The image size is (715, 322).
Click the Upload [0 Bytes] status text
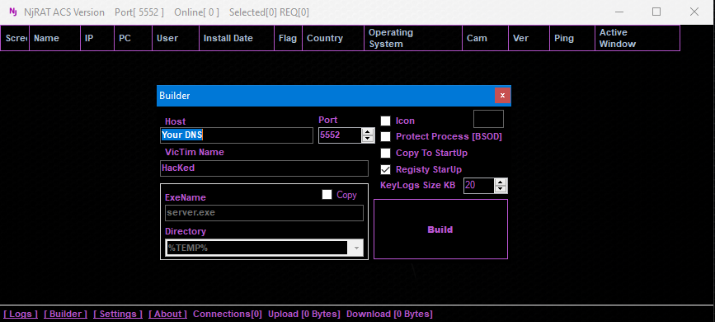click(304, 315)
